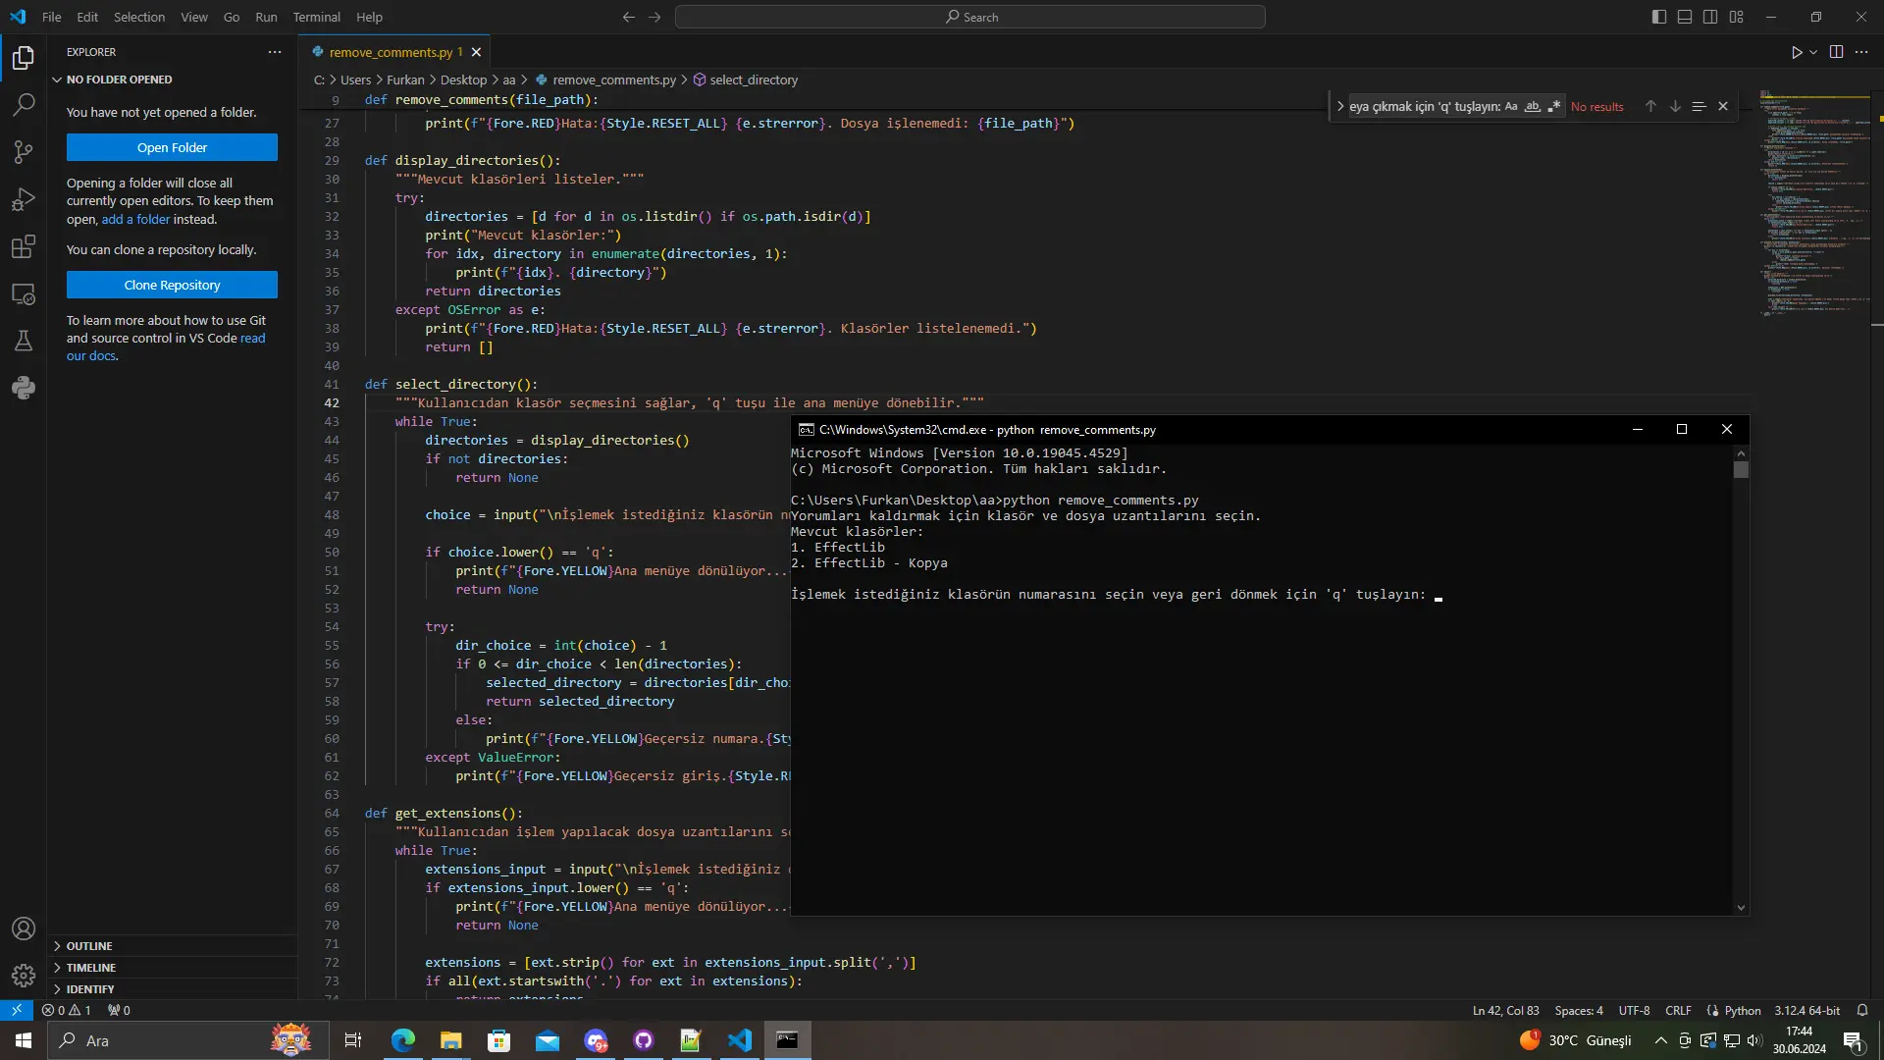
Task: Open the Help menu
Action: (x=369, y=17)
